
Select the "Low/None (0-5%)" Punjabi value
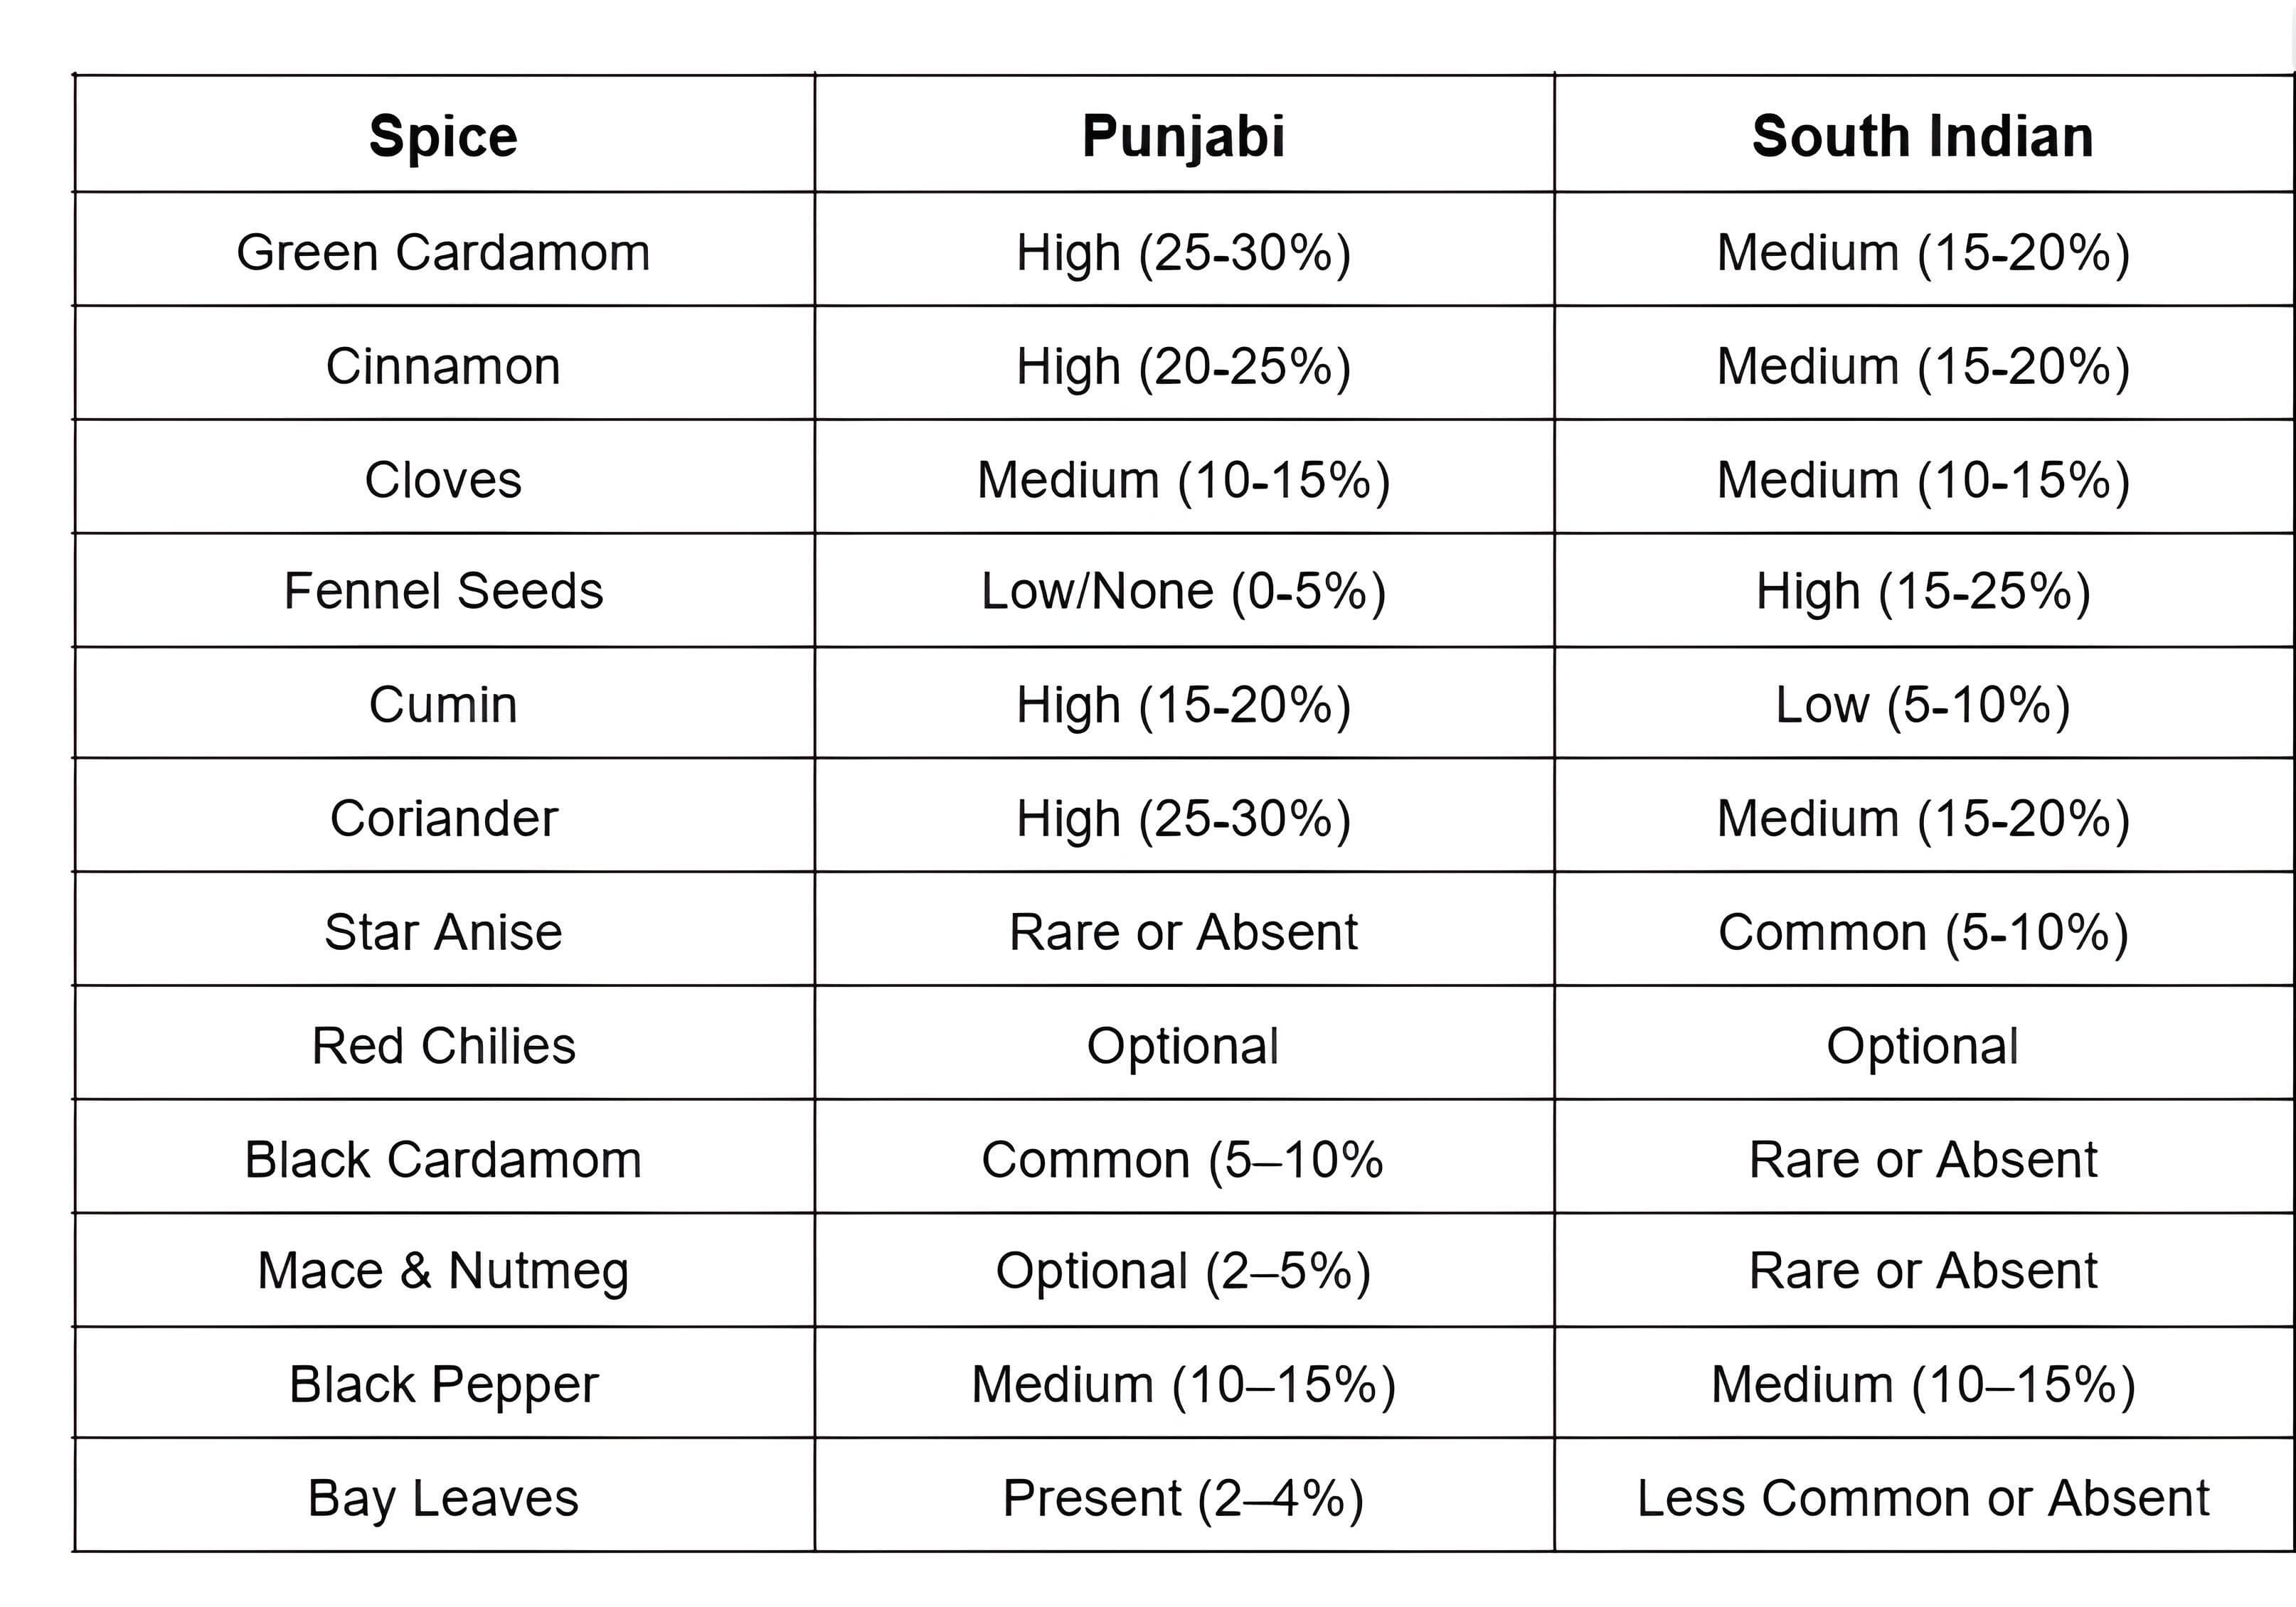pyautogui.click(x=1183, y=591)
